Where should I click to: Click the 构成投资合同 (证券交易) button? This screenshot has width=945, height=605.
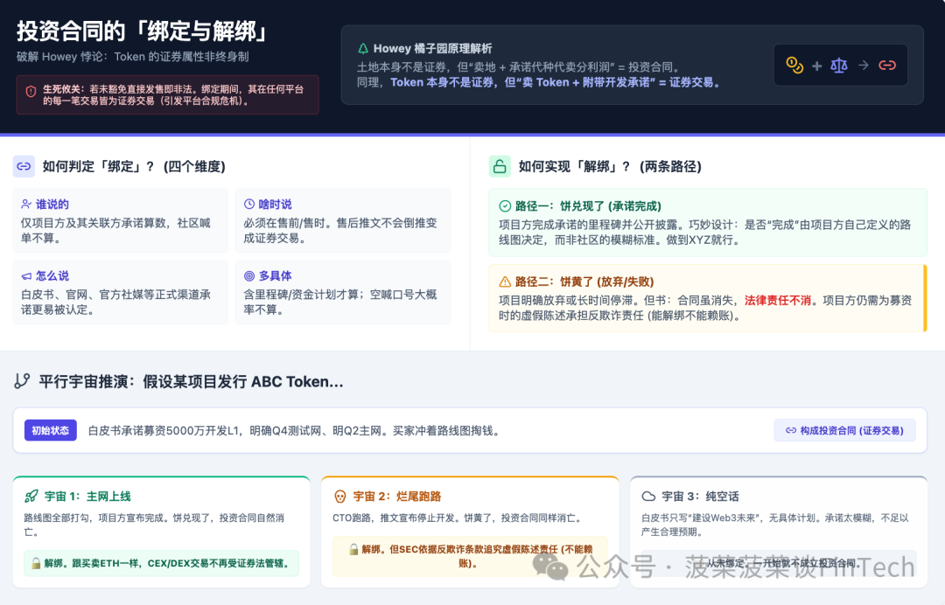click(844, 430)
